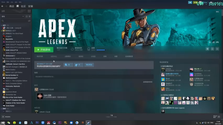Click Steam icon in the taskbar
The image size is (223, 125).
[88, 123]
